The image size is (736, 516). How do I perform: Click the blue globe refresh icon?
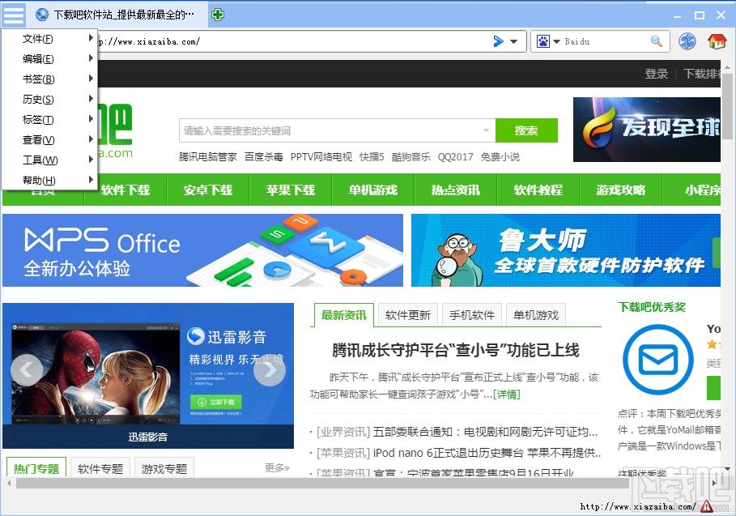coord(687,41)
